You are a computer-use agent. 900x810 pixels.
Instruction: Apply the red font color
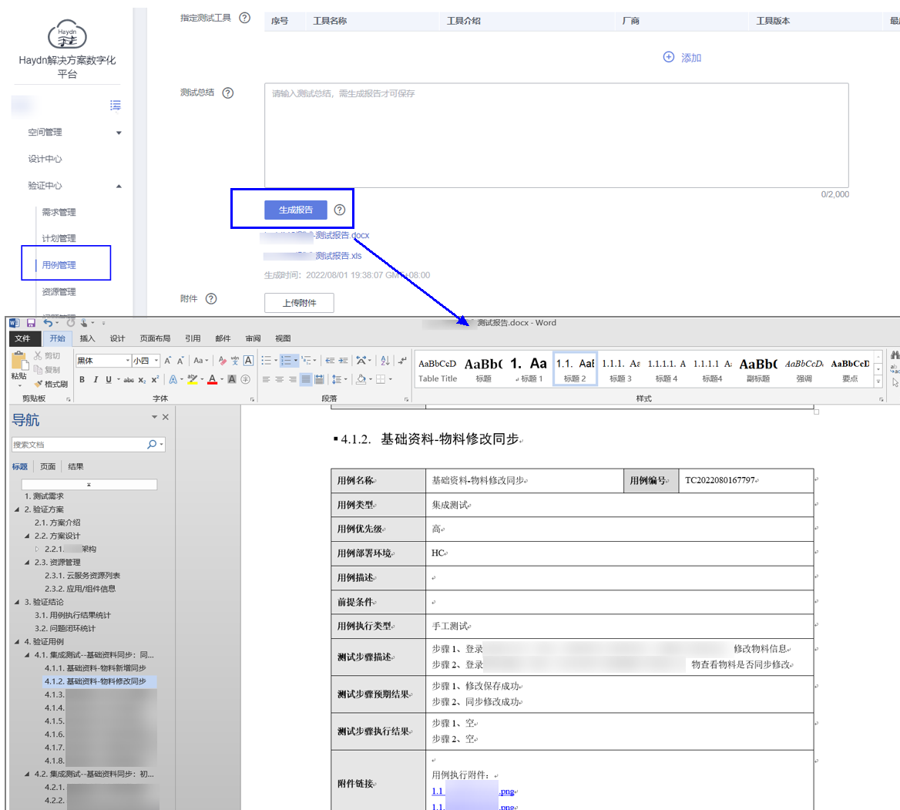213,379
